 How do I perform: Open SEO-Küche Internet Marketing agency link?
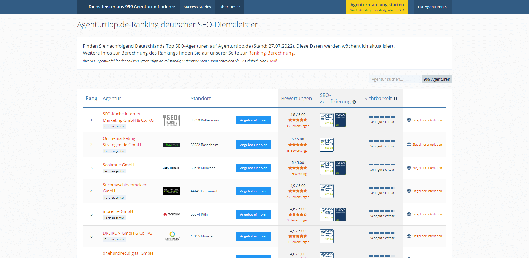pos(128,117)
